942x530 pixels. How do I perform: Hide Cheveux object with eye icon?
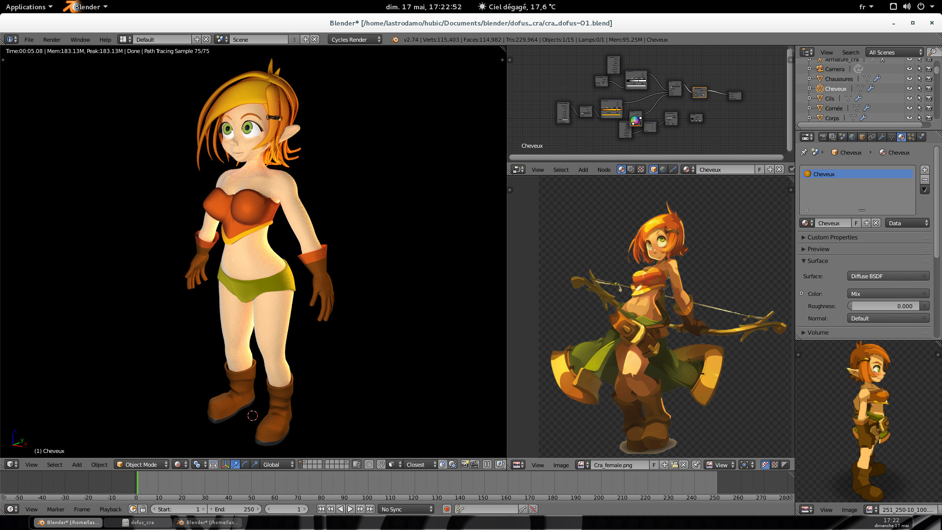(x=909, y=88)
